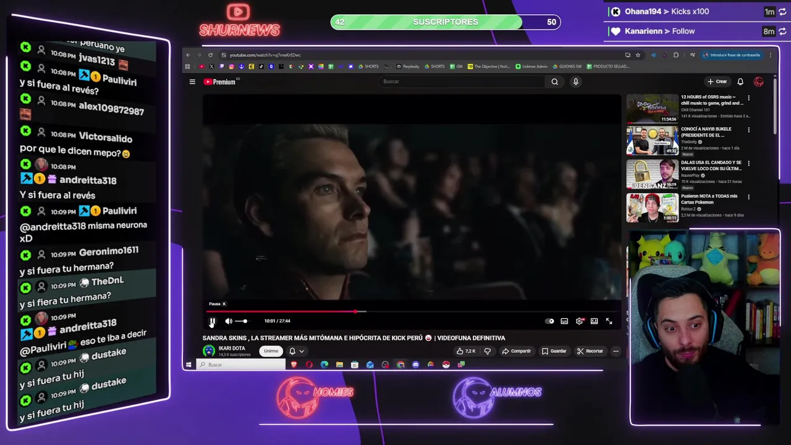Viewport: 791px width, 445px height.
Task: Bookmark page with star icon
Action: coord(638,55)
